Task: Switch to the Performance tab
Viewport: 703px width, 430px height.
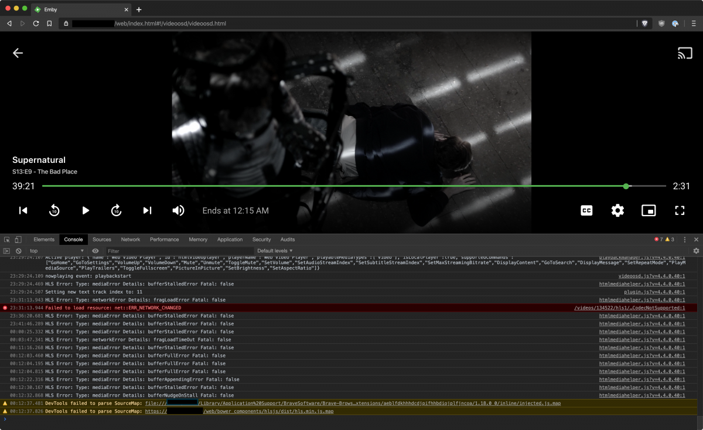Action: click(165, 240)
